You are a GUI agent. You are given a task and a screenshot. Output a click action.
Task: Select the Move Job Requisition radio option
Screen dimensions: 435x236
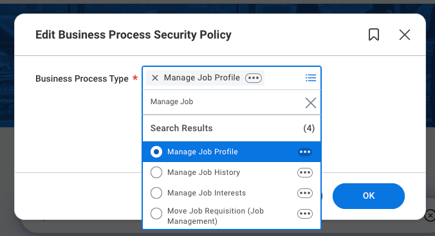tap(156, 213)
